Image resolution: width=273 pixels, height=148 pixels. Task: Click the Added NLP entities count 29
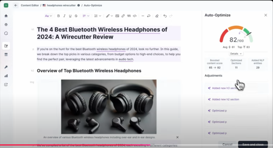(258, 68)
